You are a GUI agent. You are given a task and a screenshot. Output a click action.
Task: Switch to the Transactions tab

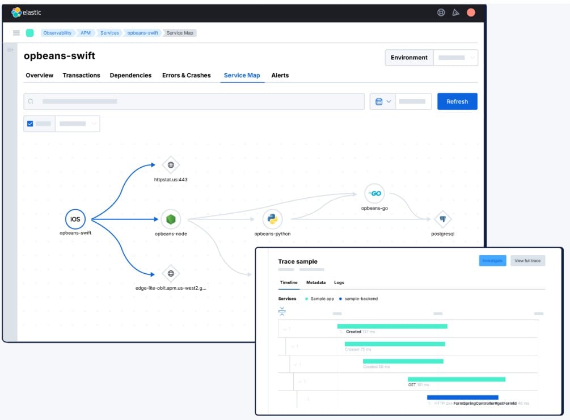pos(81,75)
